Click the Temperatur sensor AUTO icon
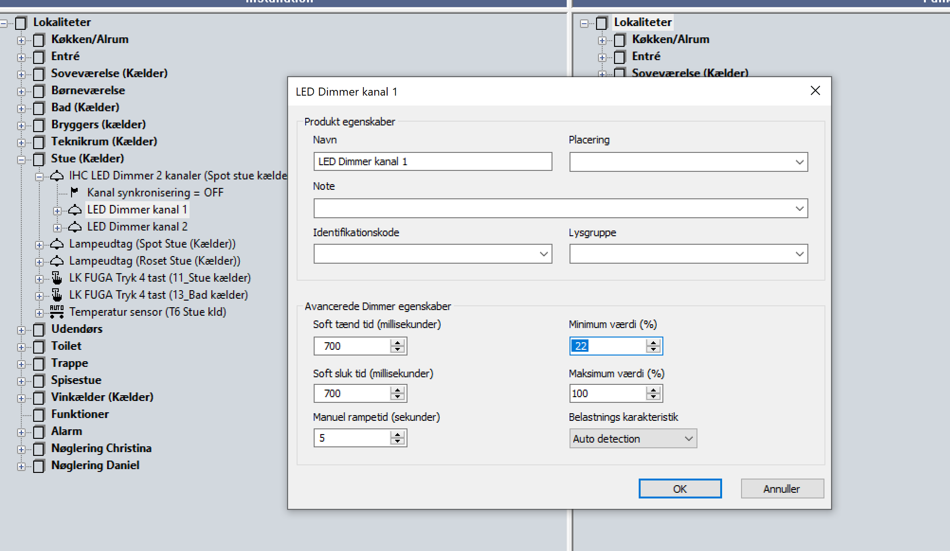Screen dimensions: 950x551 (57, 312)
